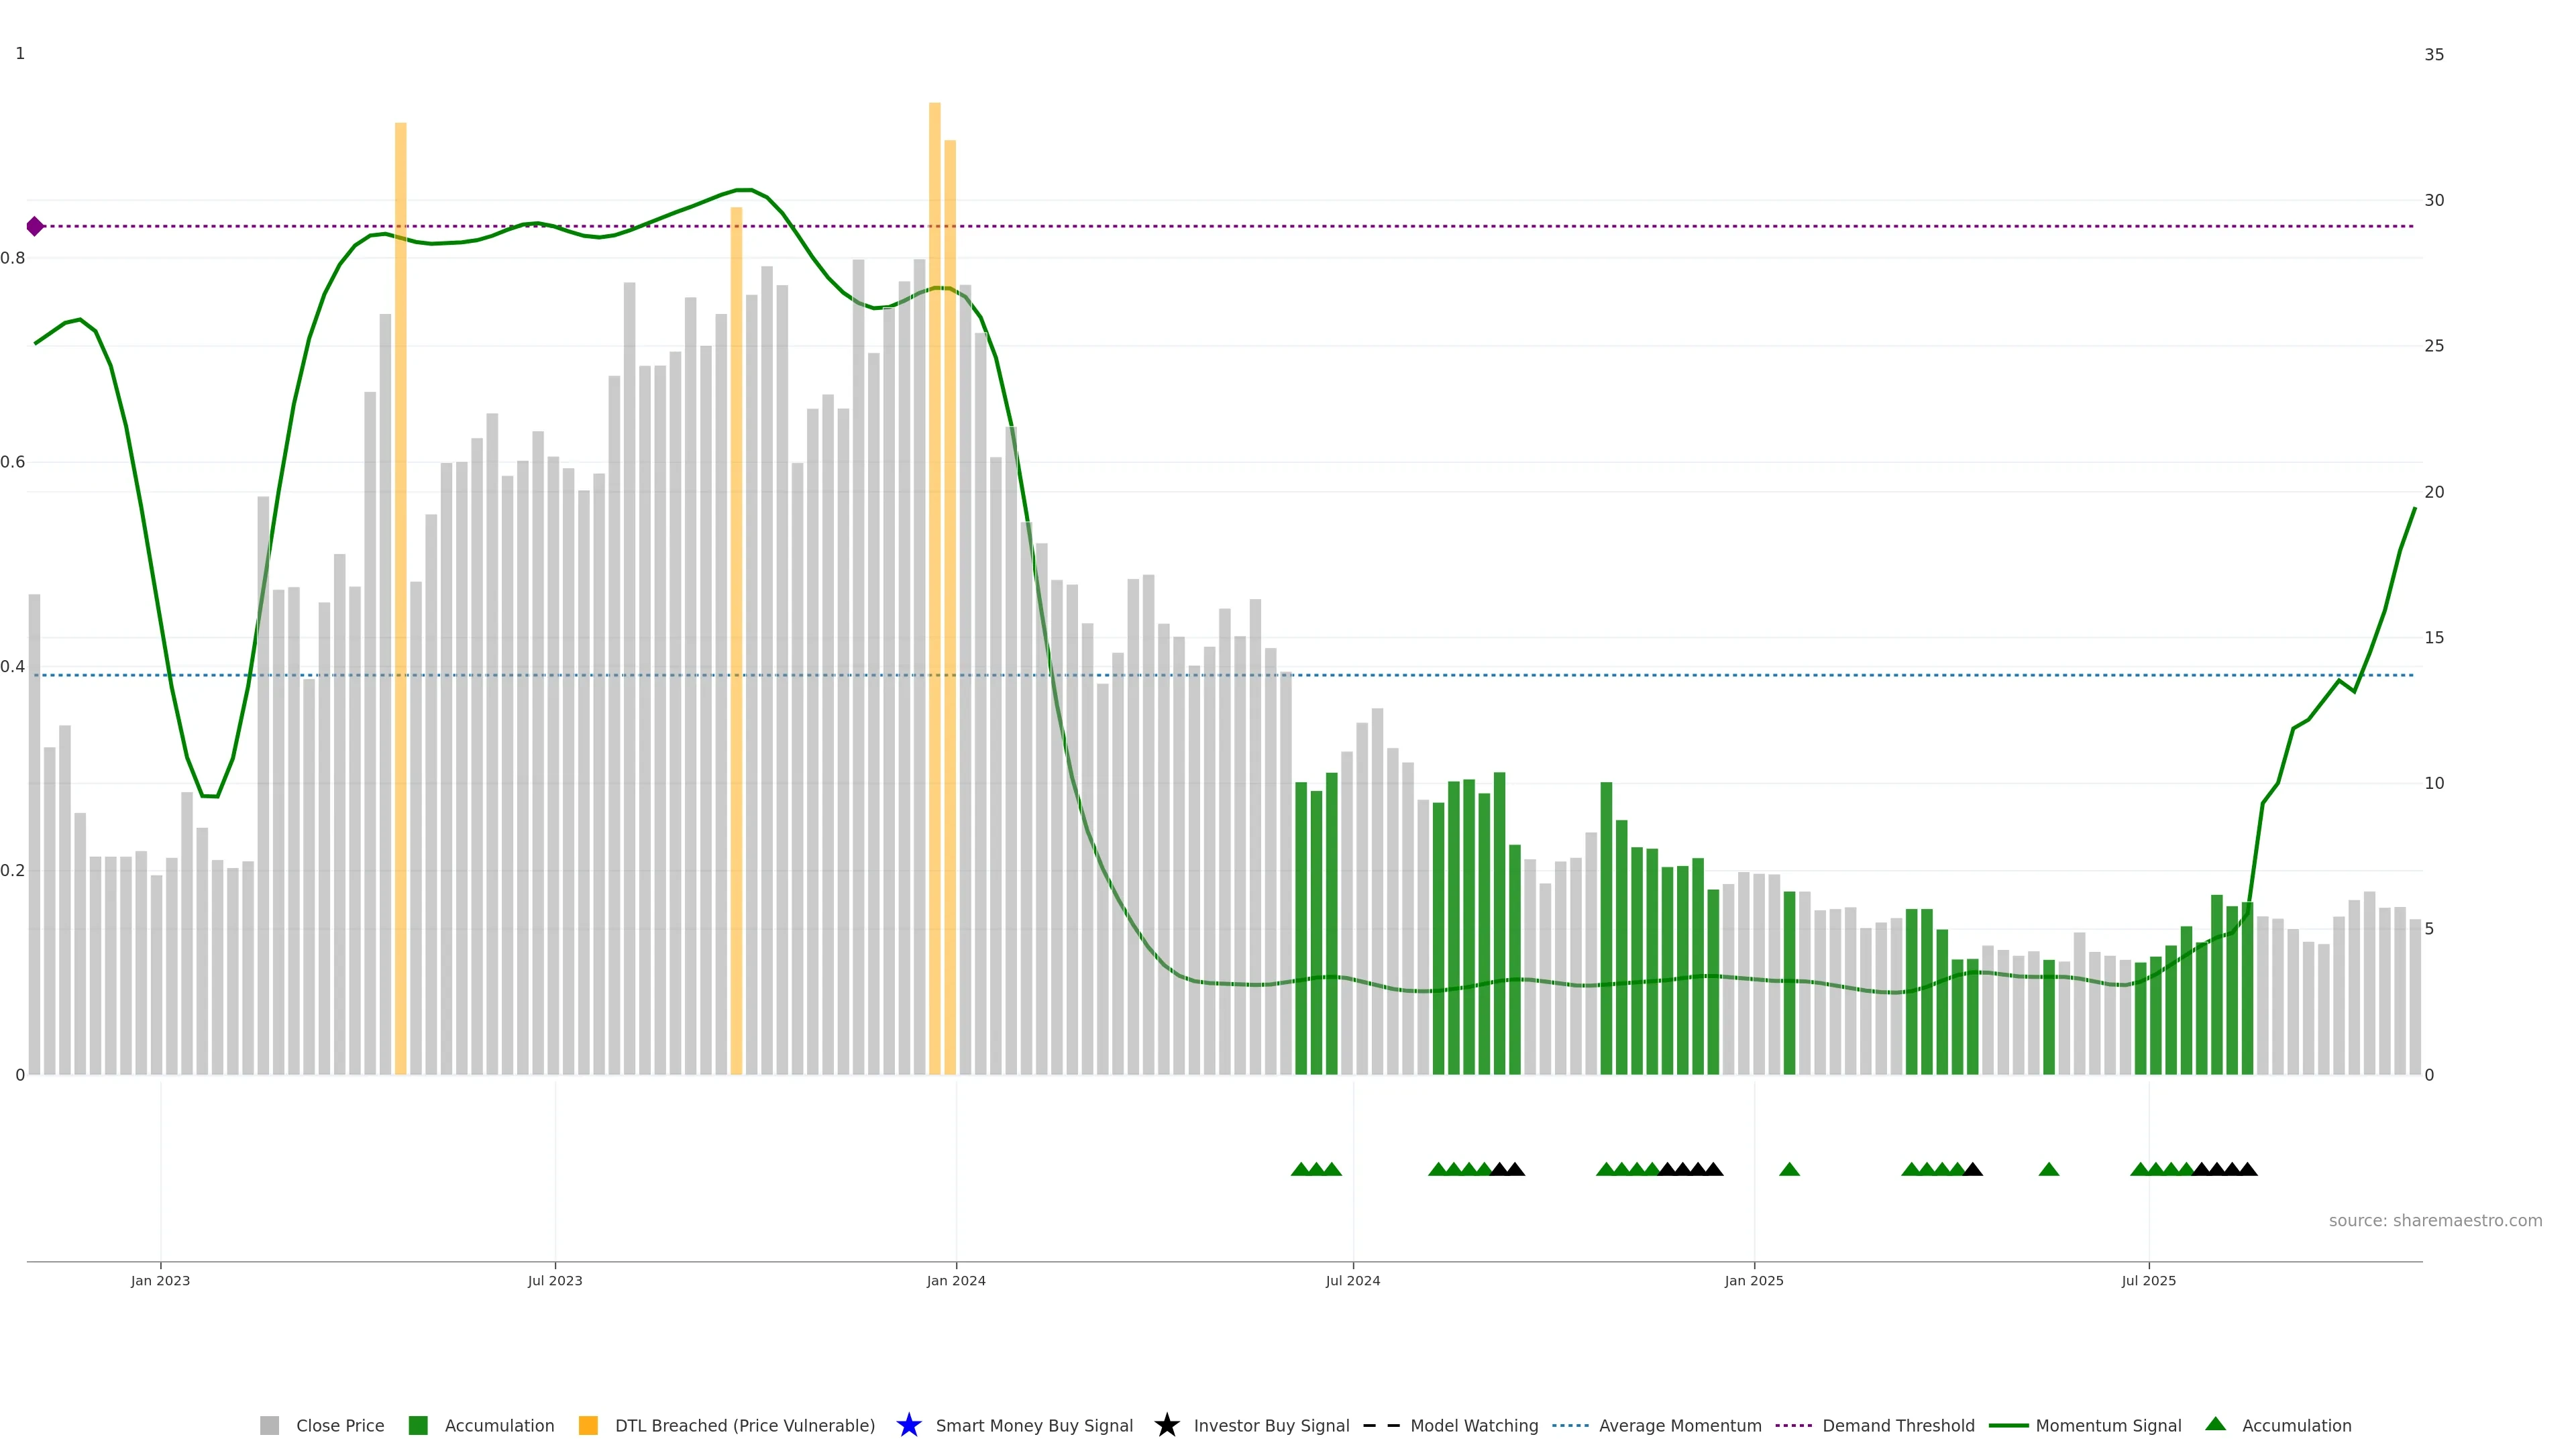This screenshot has width=2576, height=1449.
Task: Click the lone accumulation triangle near Jan 2025
Action: (x=1789, y=1169)
